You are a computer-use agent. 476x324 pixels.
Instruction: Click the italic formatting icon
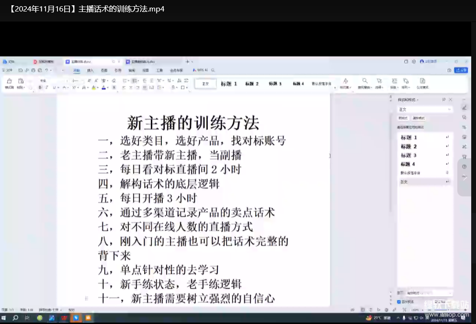pyautogui.click(x=46, y=88)
